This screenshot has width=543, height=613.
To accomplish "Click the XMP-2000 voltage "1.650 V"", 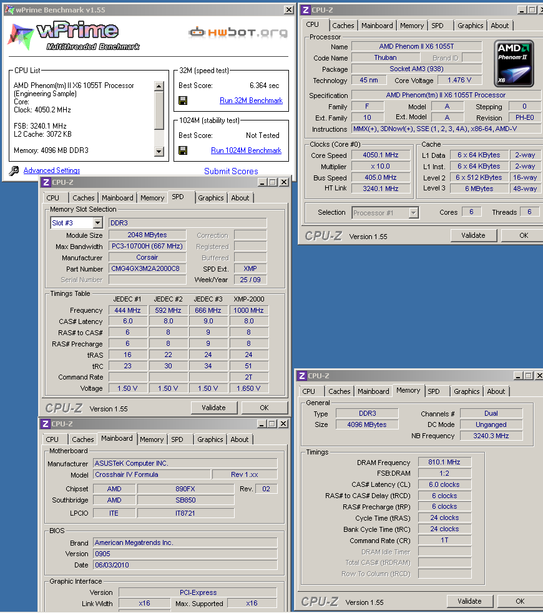I will pos(248,388).
